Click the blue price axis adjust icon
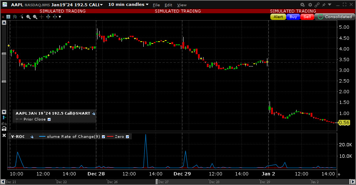The image size is (356, 185). click(4, 118)
